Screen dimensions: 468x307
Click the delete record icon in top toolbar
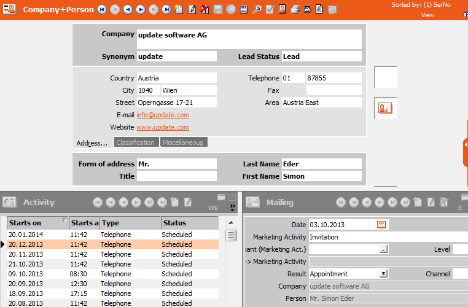point(205,9)
